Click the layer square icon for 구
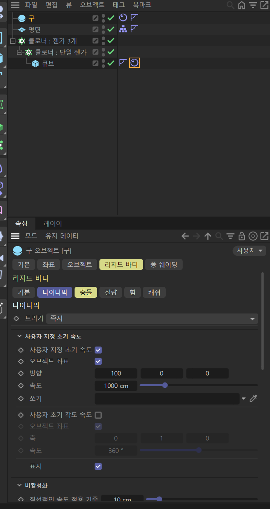This screenshot has width=270, height=509. tap(96, 18)
